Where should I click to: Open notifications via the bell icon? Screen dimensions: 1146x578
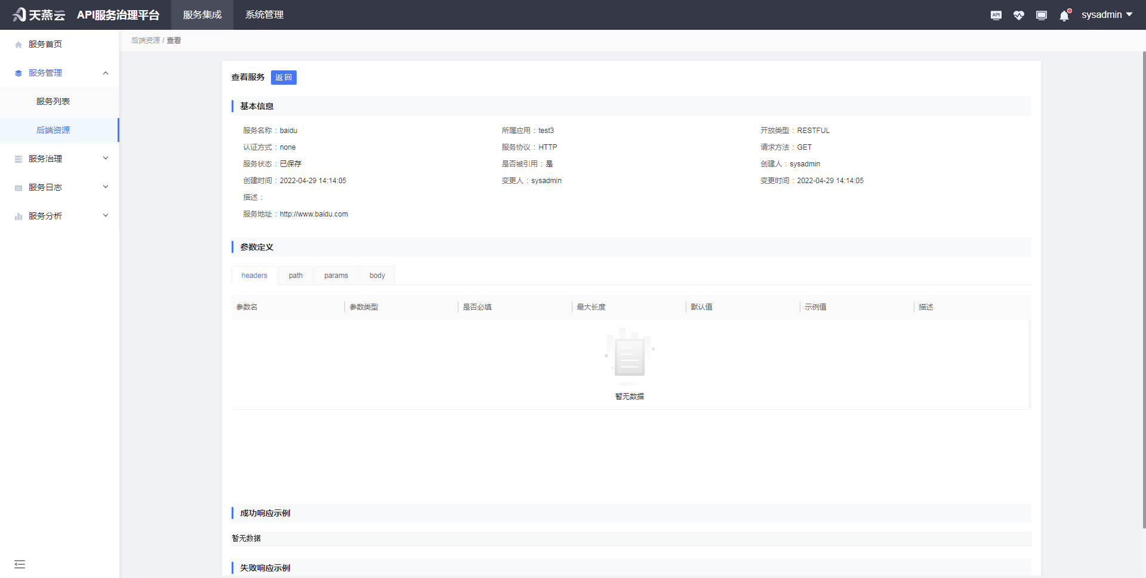click(1064, 15)
